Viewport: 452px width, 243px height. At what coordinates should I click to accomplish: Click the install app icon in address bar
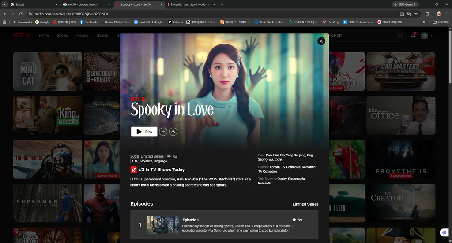[x=402, y=14]
